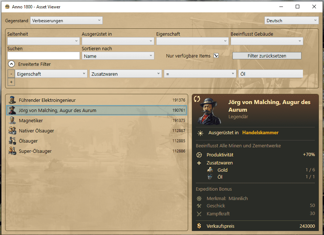Select Führender Elektroingenieur in the list
The image size is (324, 235).
[x=97, y=100]
